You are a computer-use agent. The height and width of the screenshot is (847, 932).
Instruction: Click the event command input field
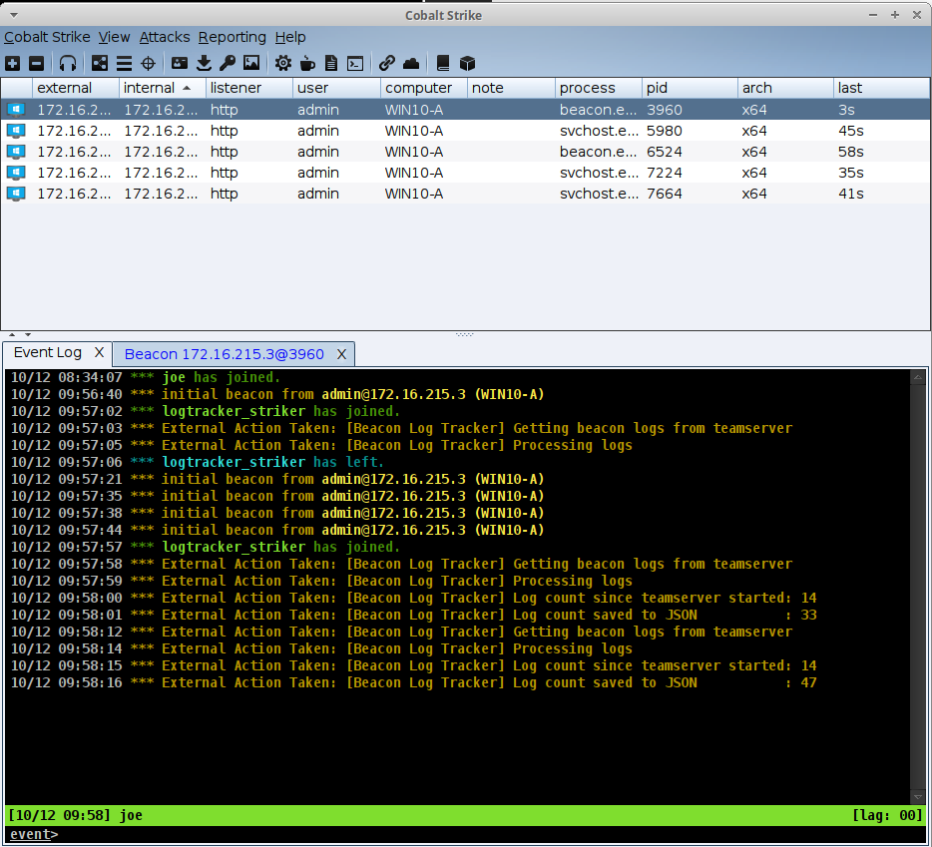[479, 834]
